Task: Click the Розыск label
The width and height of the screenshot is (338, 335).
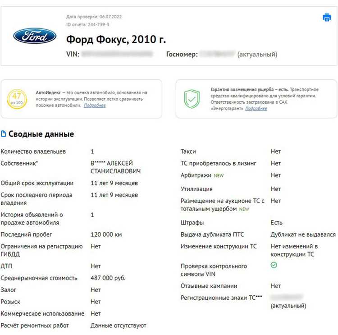Action: [x=10, y=302]
